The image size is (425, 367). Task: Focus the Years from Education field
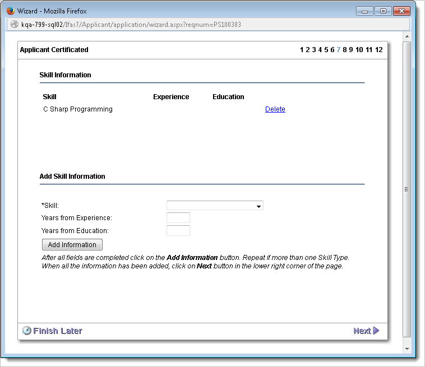[178, 231]
